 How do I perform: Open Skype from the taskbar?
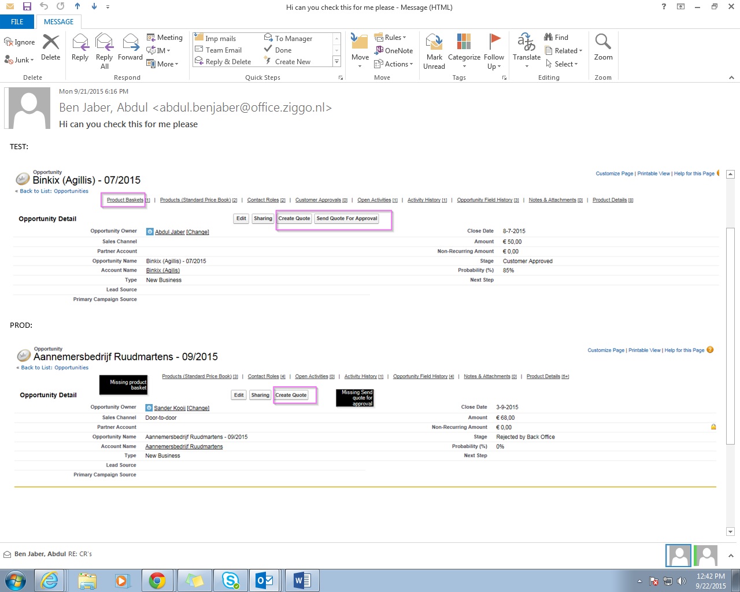tap(231, 580)
